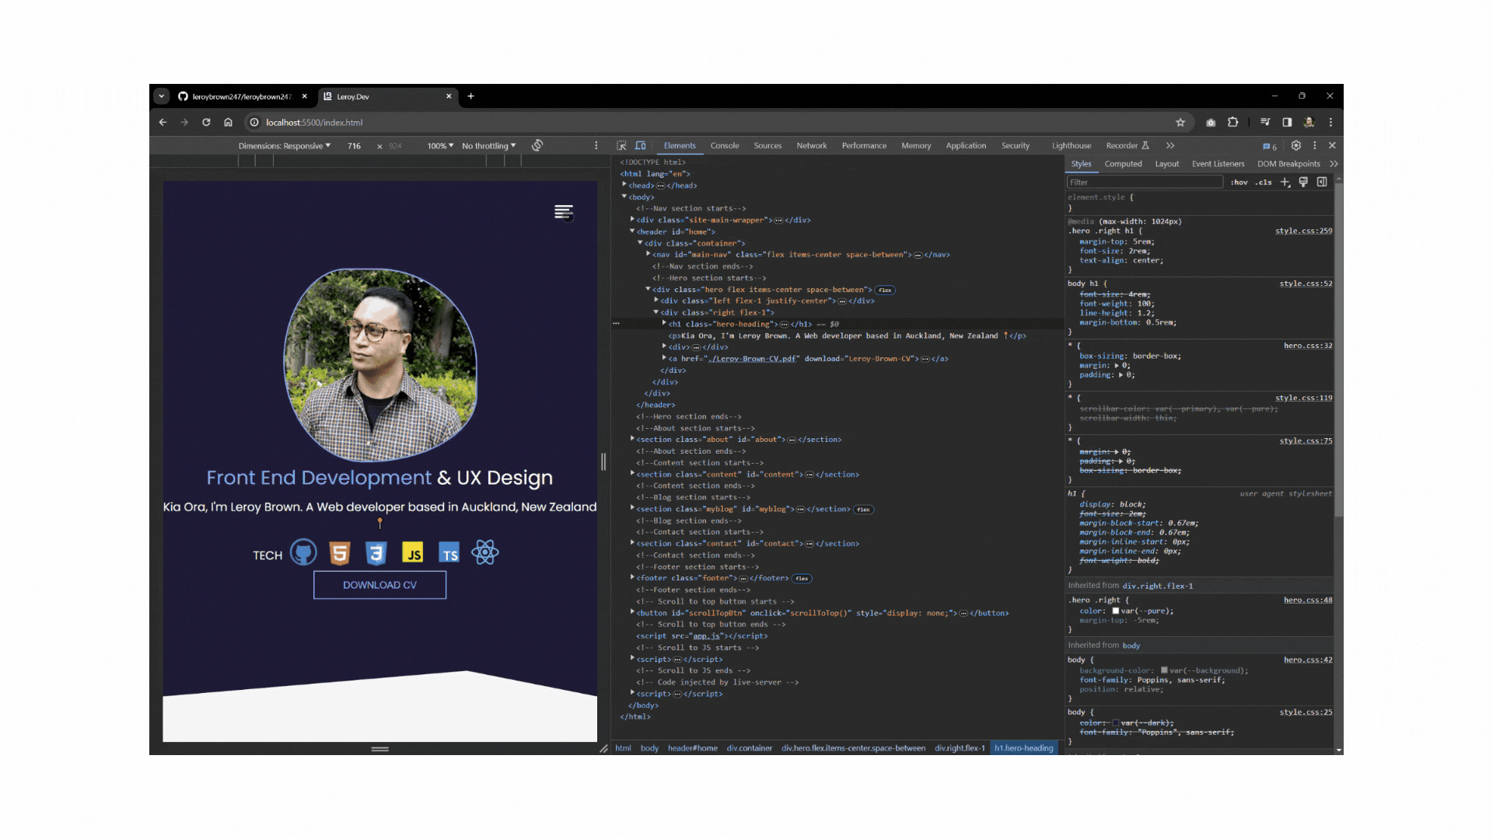The height and width of the screenshot is (839, 1493).
Task: Toggle the flex badge on the footer element
Action: [x=802, y=579]
